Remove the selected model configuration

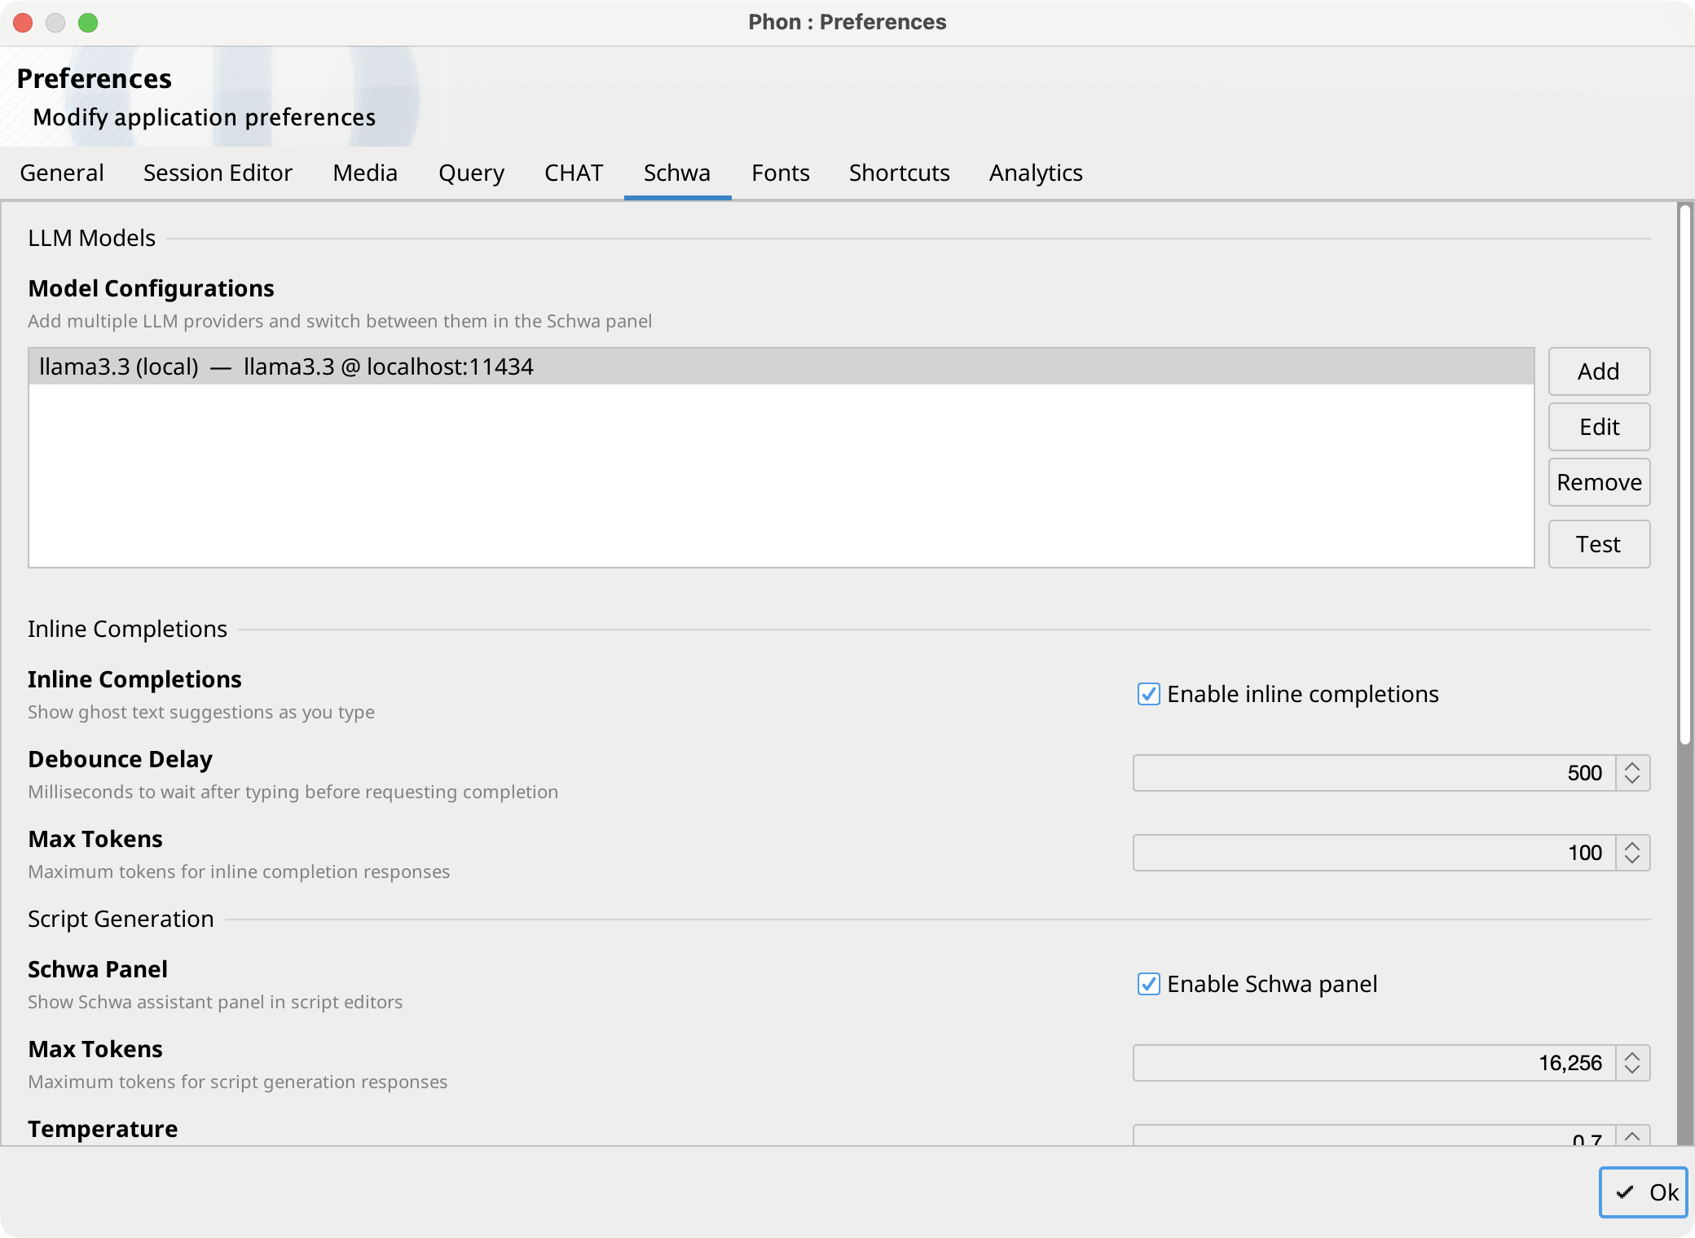[1599, 482]
